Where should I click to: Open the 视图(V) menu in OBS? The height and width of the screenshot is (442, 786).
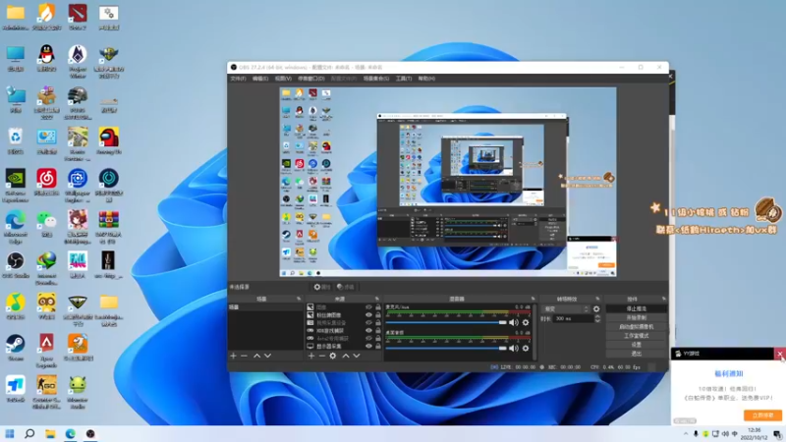[x=283, y=79]
